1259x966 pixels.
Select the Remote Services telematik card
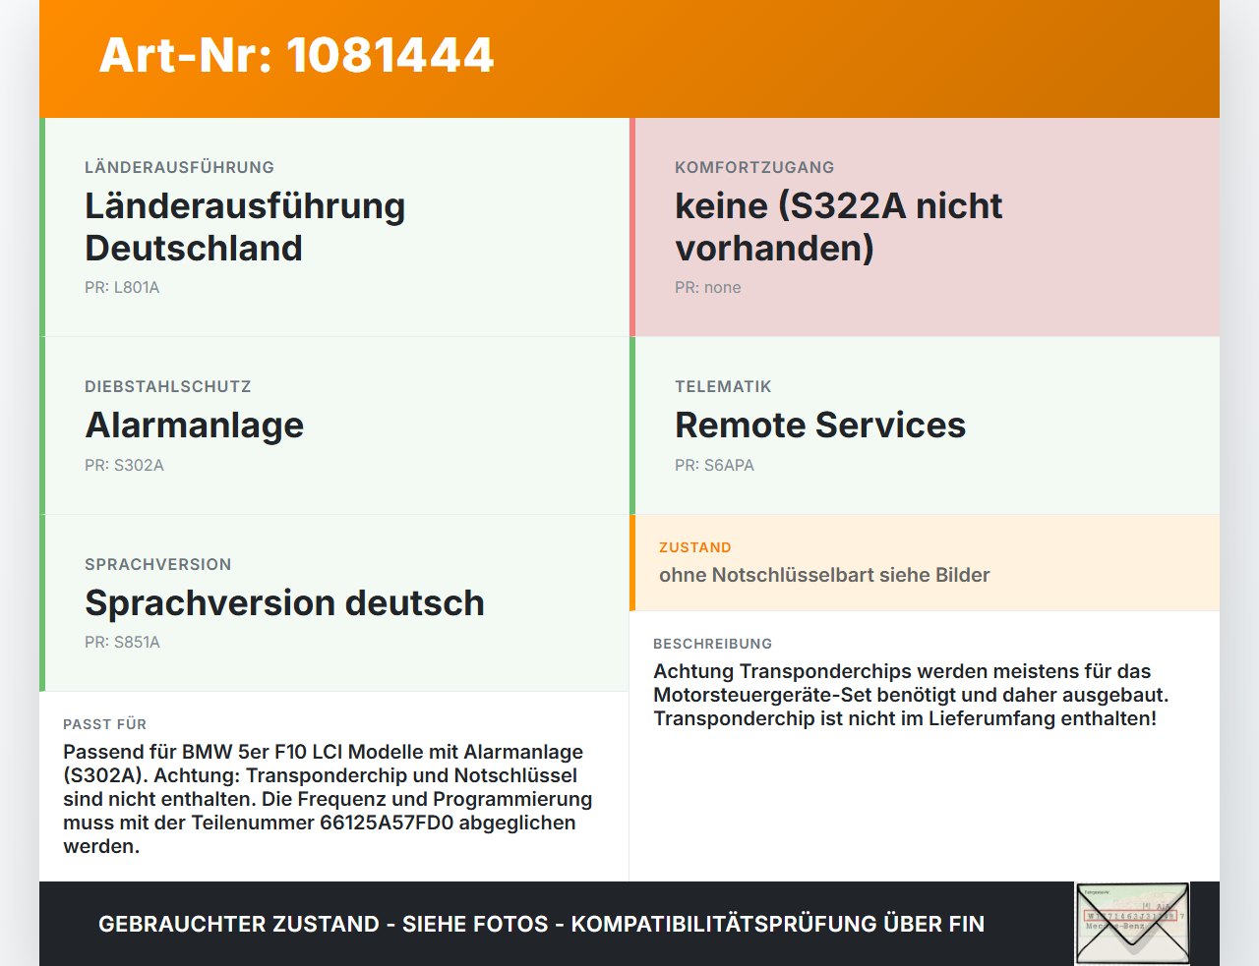tap(925, 426)
